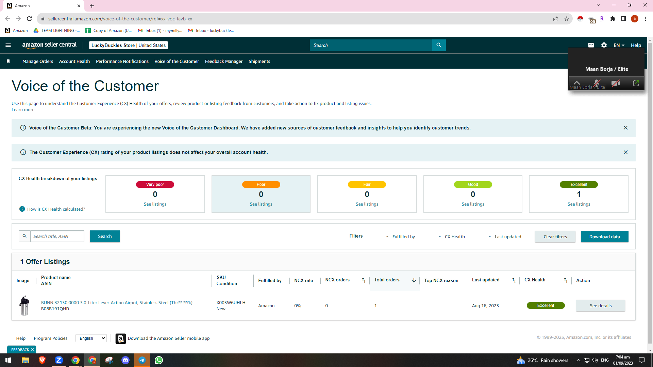Sort by CX Health column arrows

pos(566,280)
